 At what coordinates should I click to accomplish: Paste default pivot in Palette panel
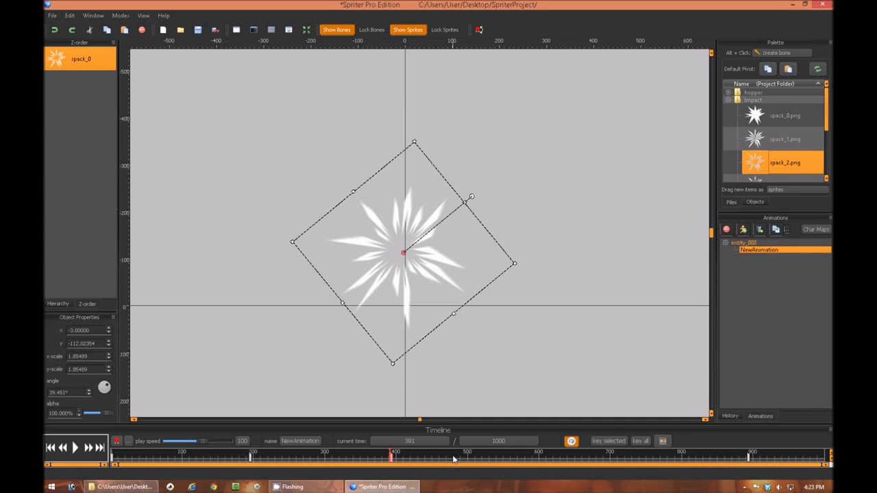tap(788, 68)
